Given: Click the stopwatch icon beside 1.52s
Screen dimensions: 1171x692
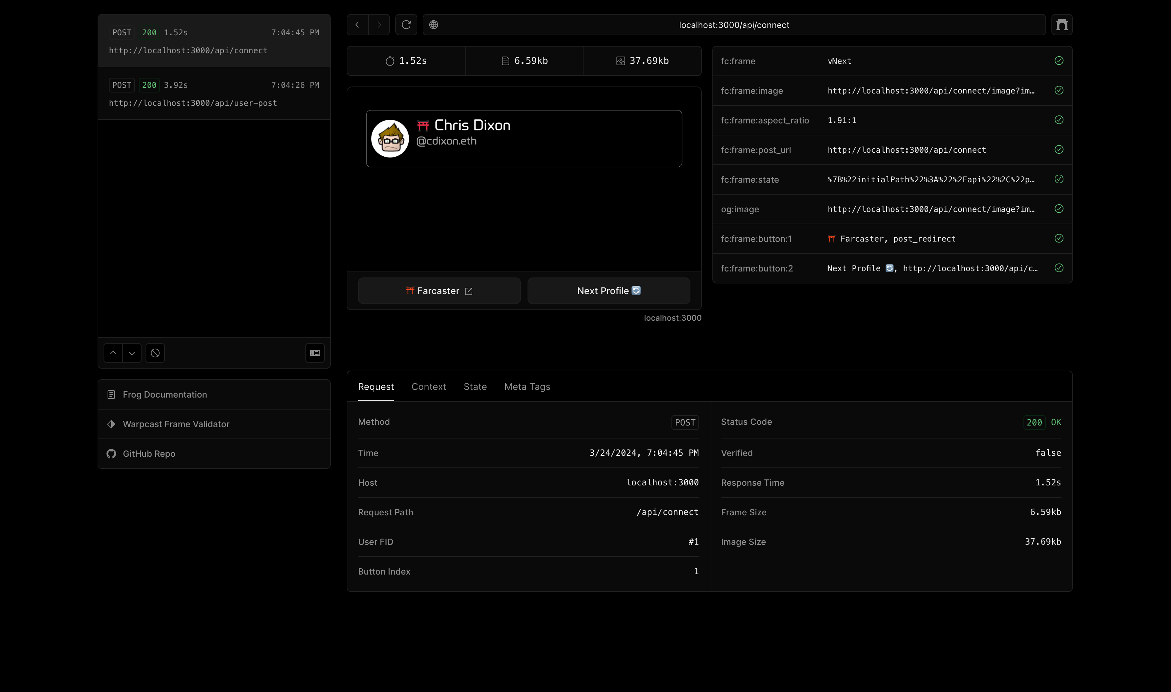Looking at the screenshot, I should click(x=390, y=61).
